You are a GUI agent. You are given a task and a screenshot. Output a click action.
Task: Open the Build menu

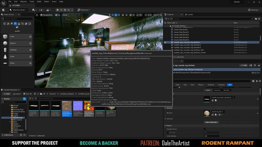click(39, 2)
